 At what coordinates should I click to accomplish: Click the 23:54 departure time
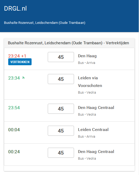point(14,108)
